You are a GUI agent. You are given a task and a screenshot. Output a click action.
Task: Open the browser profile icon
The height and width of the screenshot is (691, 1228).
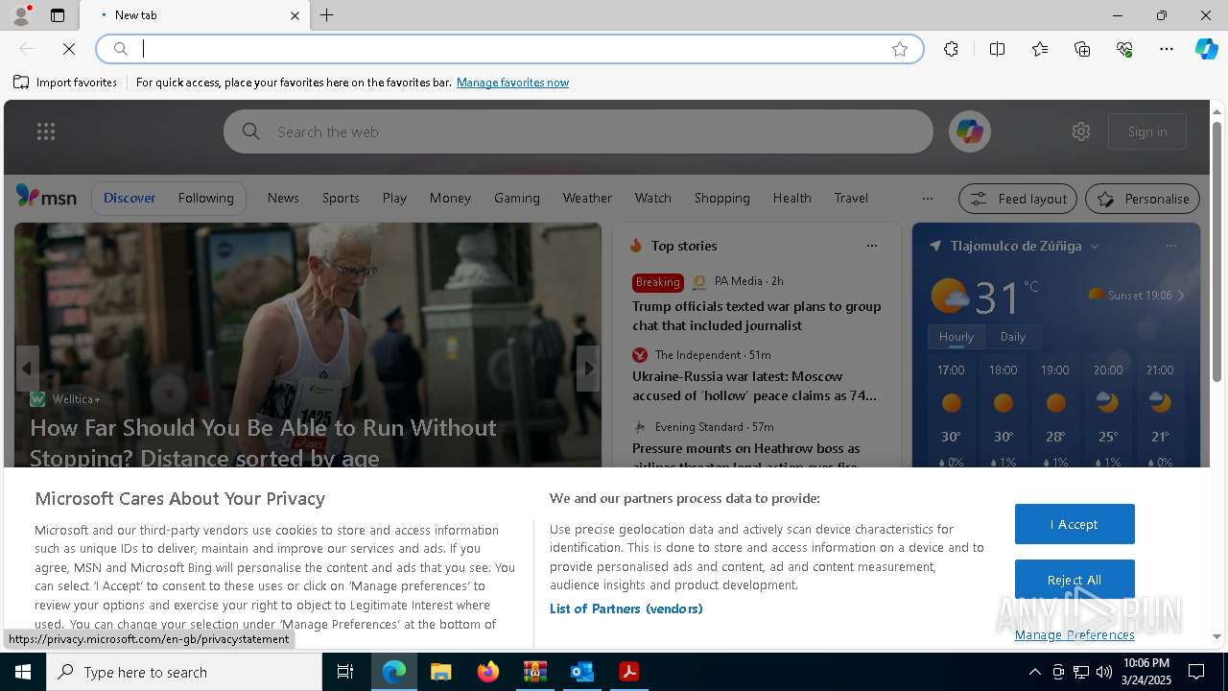(20, 15)
